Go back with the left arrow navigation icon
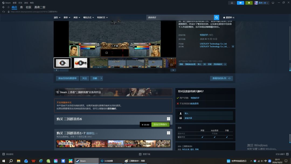The height and width of the screenshot is (164, 291). point(4,7)
